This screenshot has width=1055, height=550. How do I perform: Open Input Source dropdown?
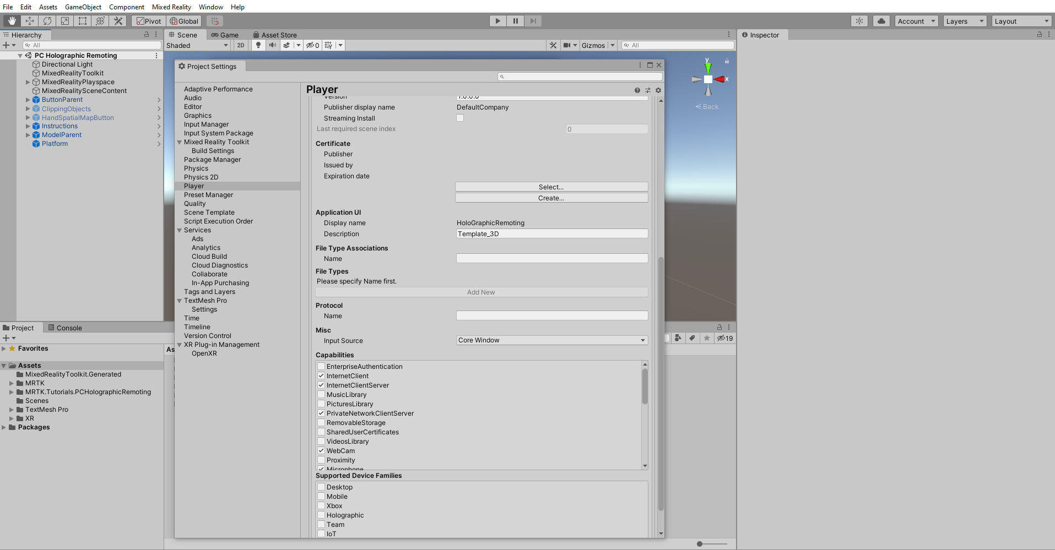[551, 340]
